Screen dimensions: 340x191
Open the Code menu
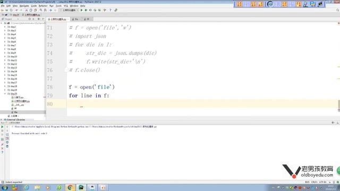coord(34,6)
